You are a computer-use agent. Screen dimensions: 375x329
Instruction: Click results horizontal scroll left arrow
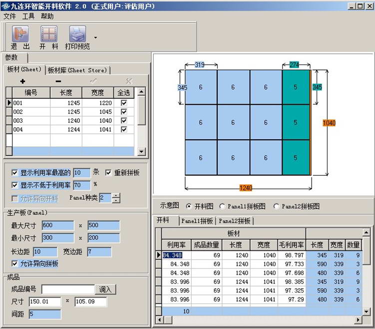159,320
